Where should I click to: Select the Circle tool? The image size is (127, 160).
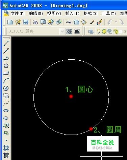(6, 88)
